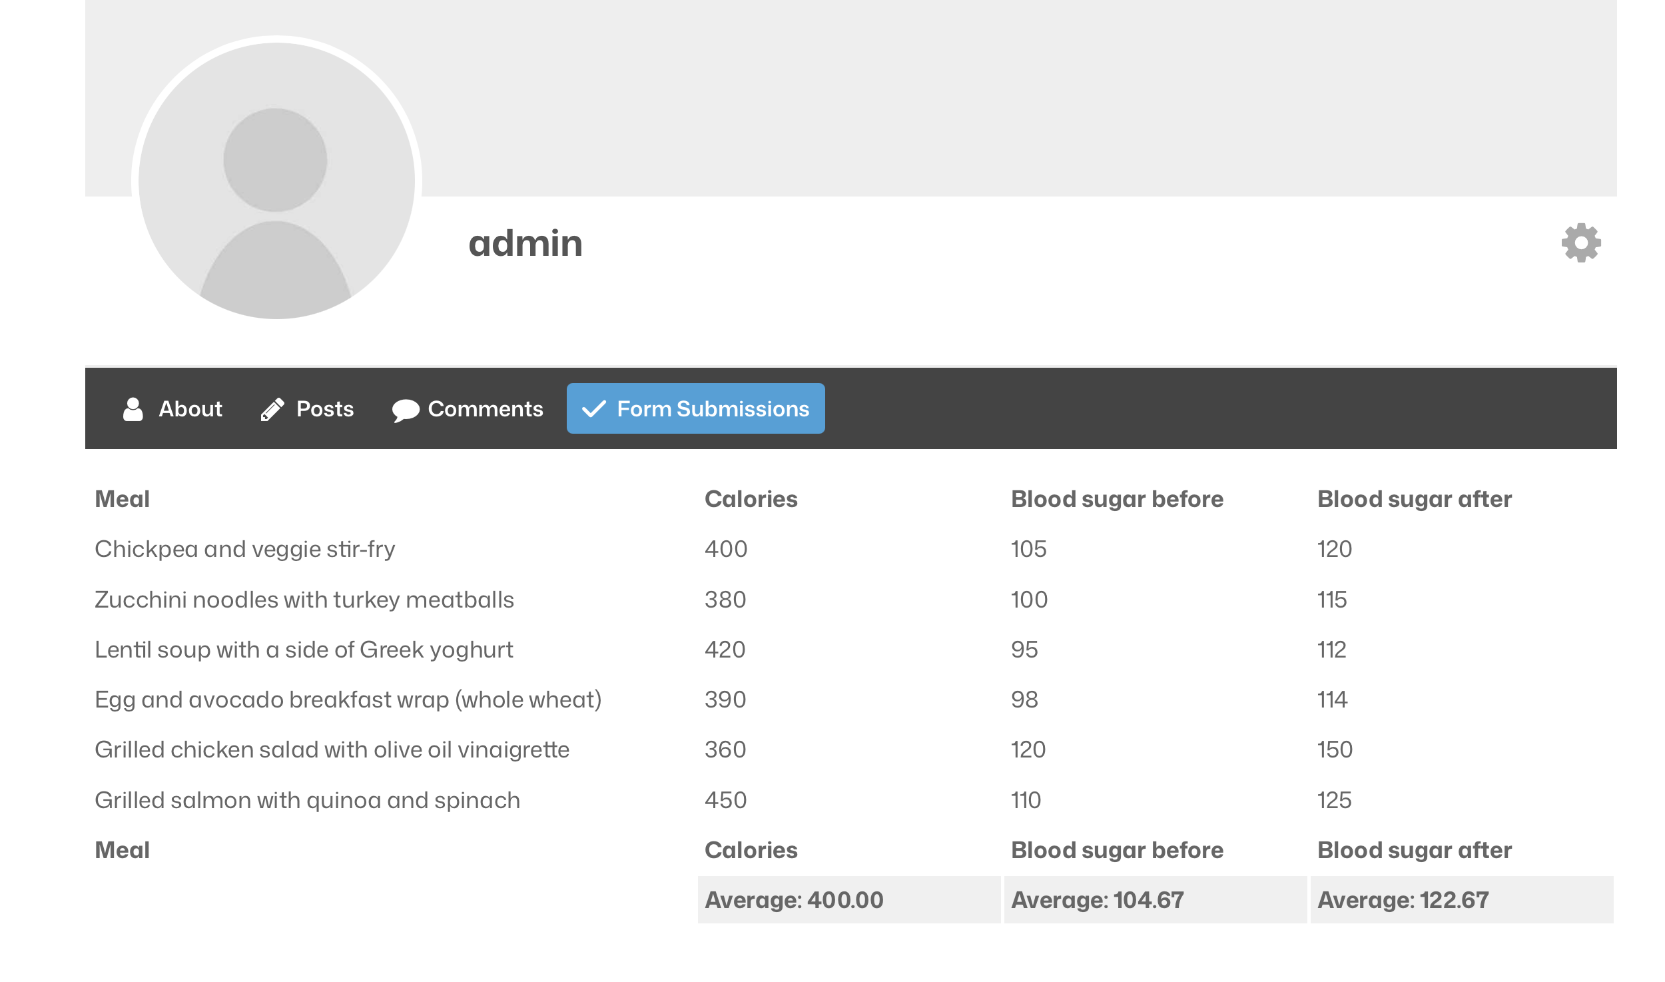
Task: Click the checkmark icon in Form Submissions
Action: point(595,408)
